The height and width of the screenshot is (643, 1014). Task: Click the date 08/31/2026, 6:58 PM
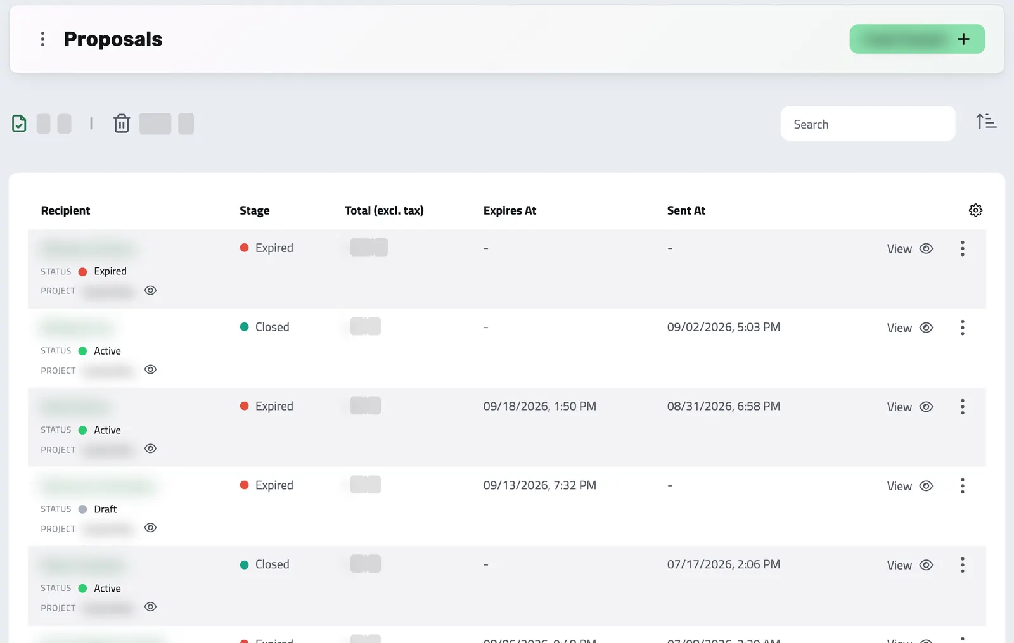(723, 407)
